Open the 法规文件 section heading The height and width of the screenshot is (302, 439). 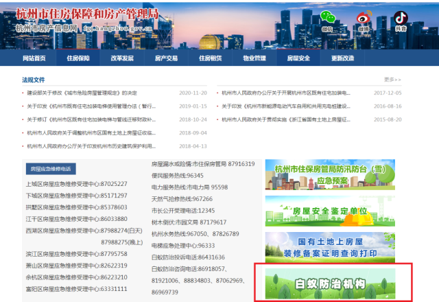tap(34, 80)
